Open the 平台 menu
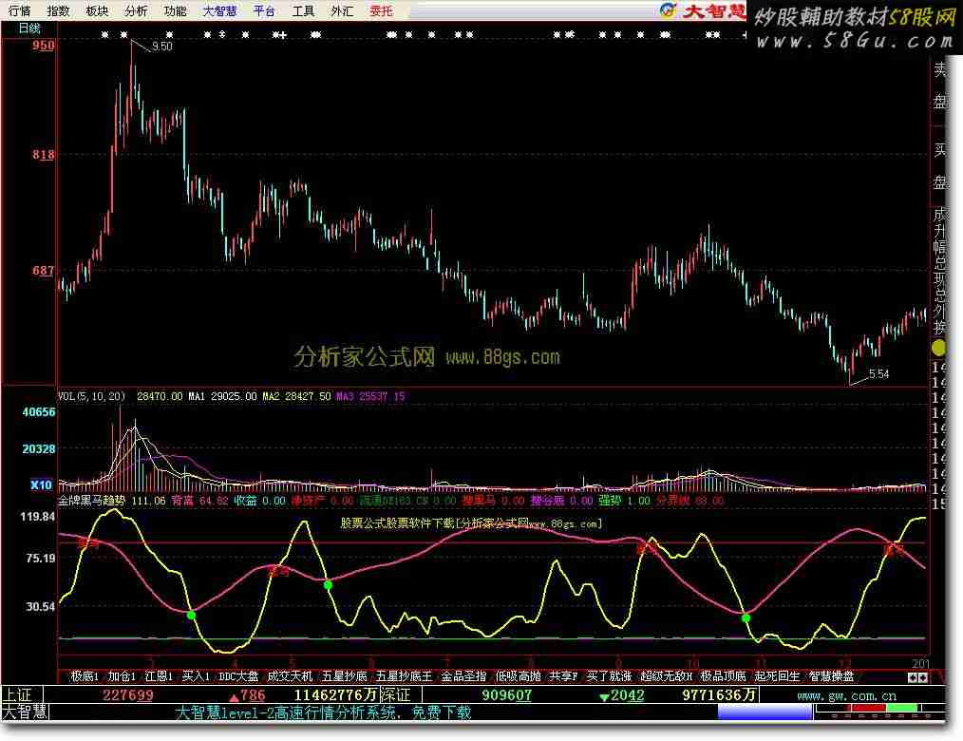The image size is (963, 741). [x=264, y=10]
